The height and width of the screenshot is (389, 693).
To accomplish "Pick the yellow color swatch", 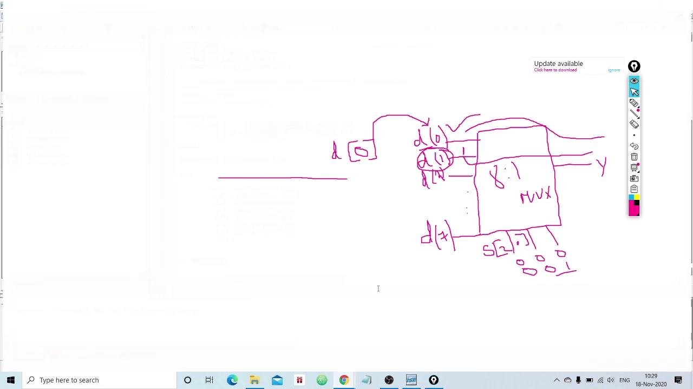I will (637, 197).
